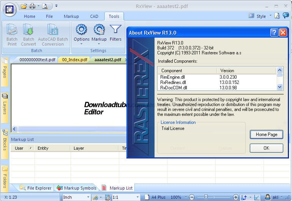The height and width of the screenshot is (201, 292).
Task: Switch to the Markup ribbon tab
Action: pyautogui.click(x=71, y=16)
